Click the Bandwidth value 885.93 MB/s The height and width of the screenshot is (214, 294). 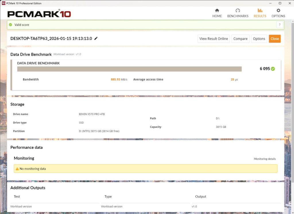119,79
